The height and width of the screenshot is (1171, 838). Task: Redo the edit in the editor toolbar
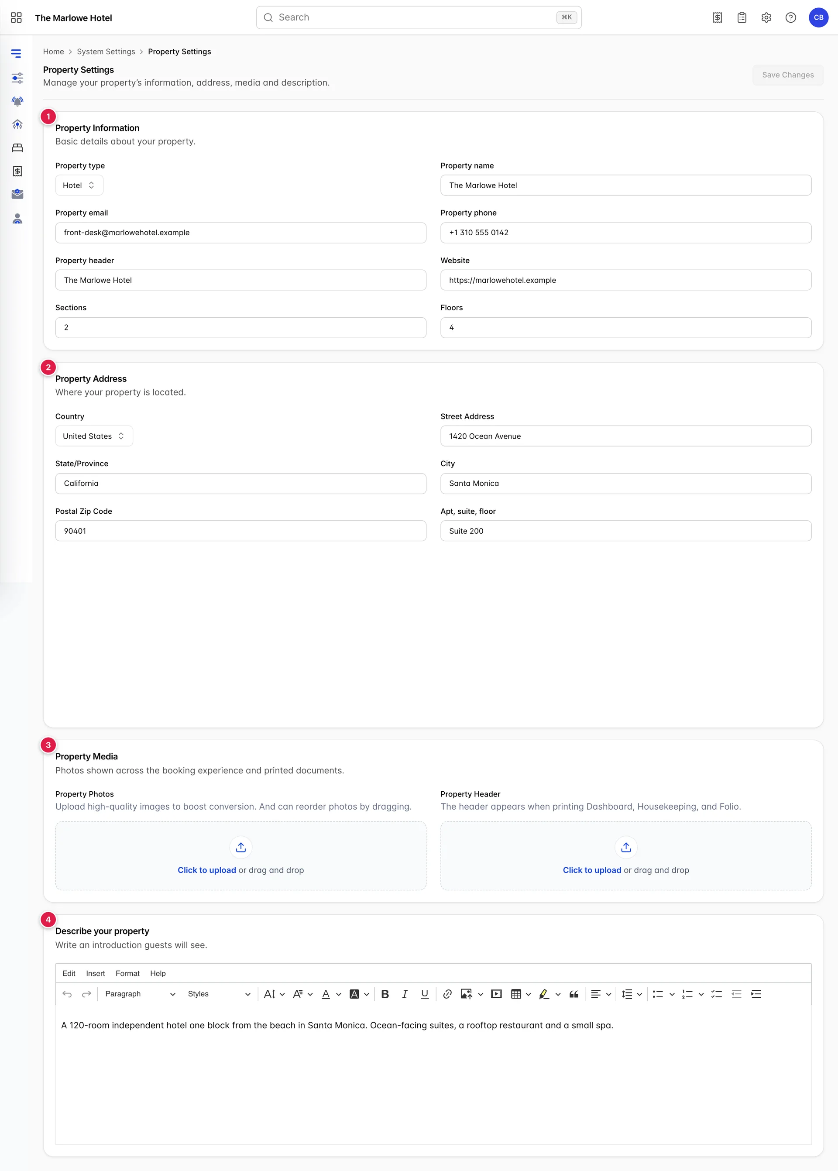point(87,994)
